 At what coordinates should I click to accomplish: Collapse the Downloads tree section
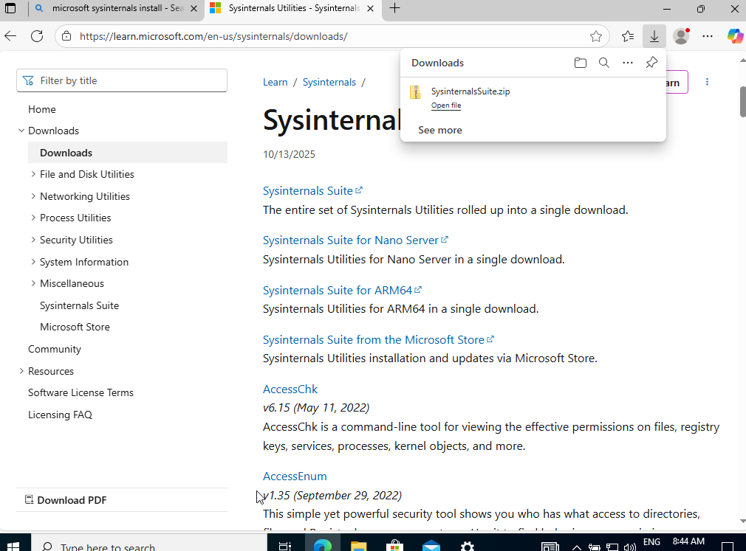point(21,131)
